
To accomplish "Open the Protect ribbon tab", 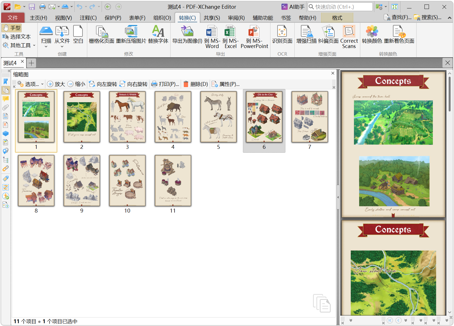I will pos(113,18).
